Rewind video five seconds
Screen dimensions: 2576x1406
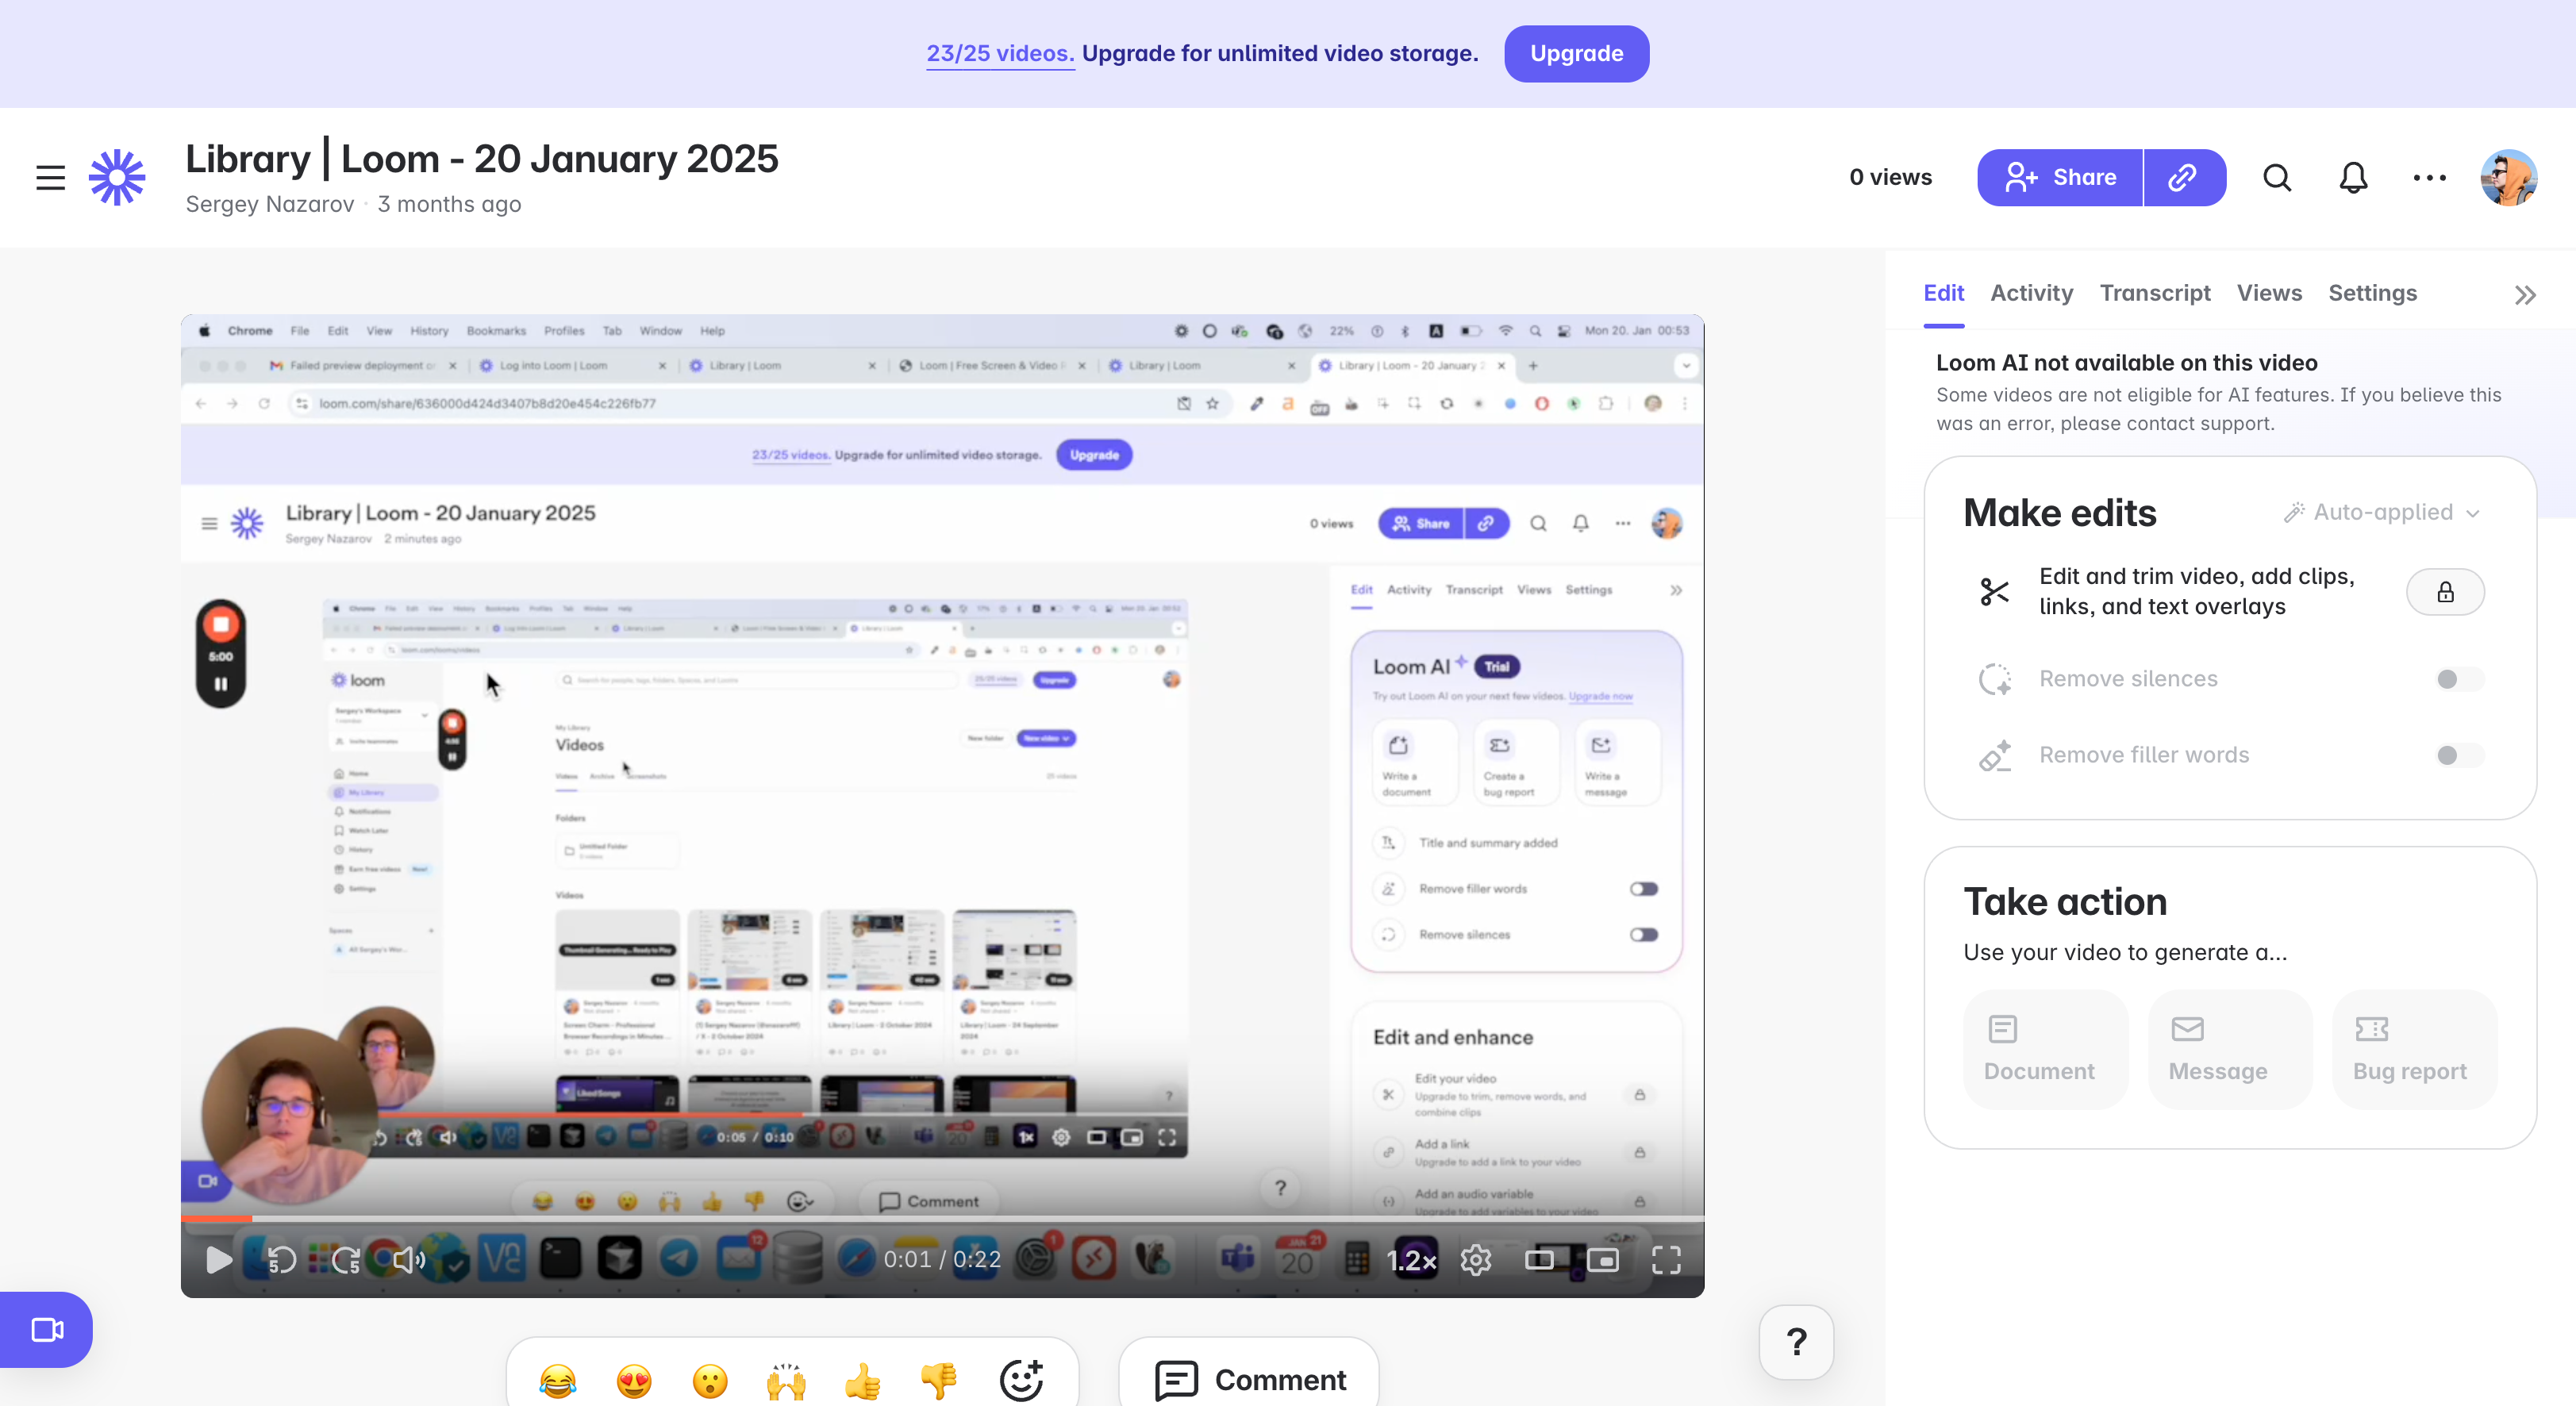282,1260
